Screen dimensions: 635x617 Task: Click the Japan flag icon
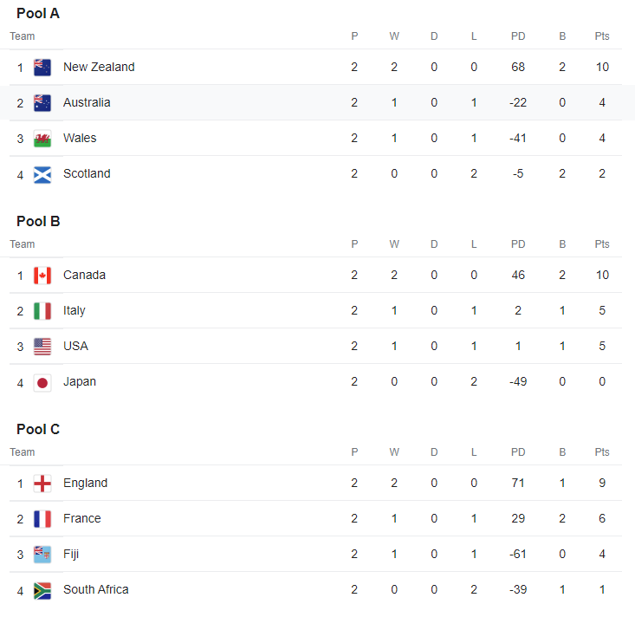(x=42, y=382)
